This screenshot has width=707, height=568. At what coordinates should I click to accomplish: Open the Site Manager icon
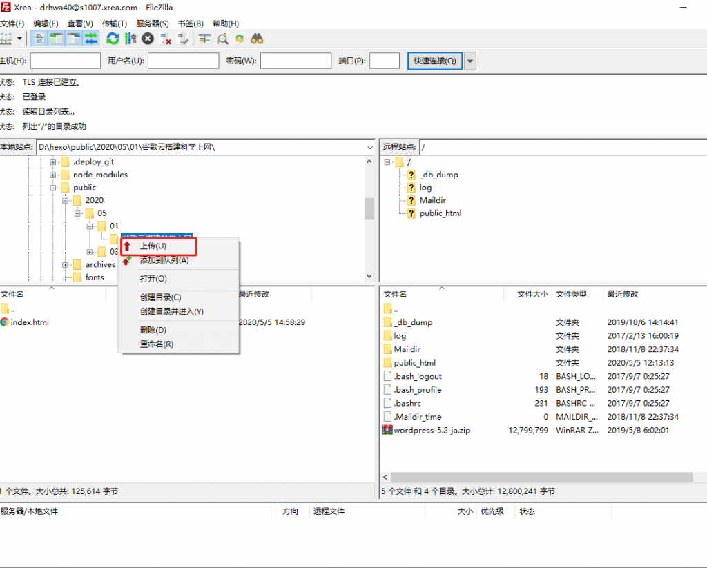(7, 39)
